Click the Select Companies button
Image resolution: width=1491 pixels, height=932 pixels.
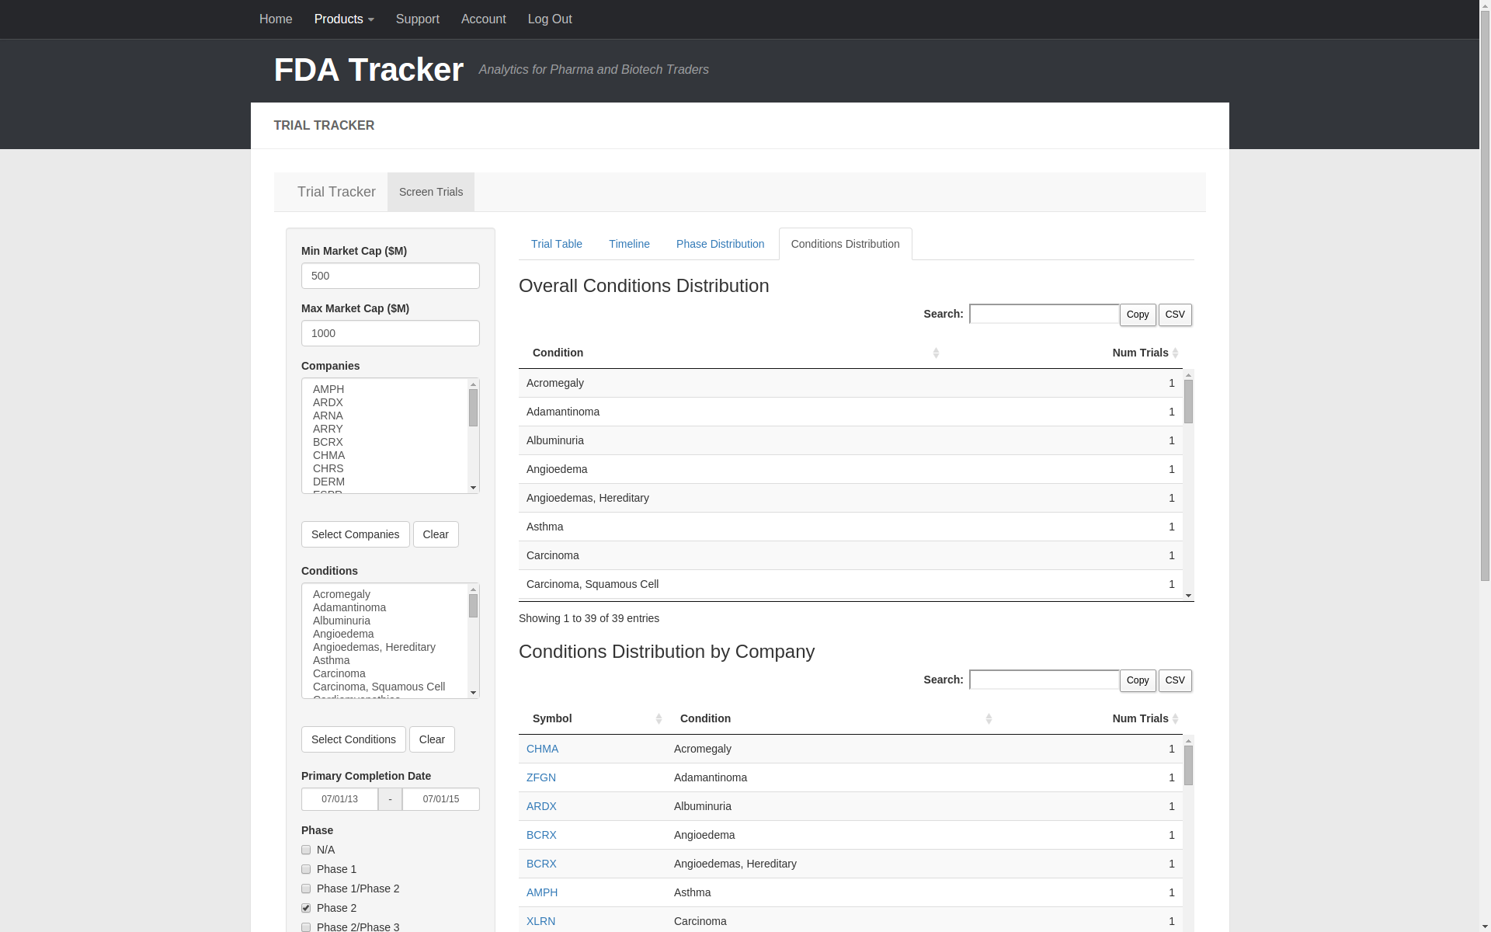click(355, 534)
